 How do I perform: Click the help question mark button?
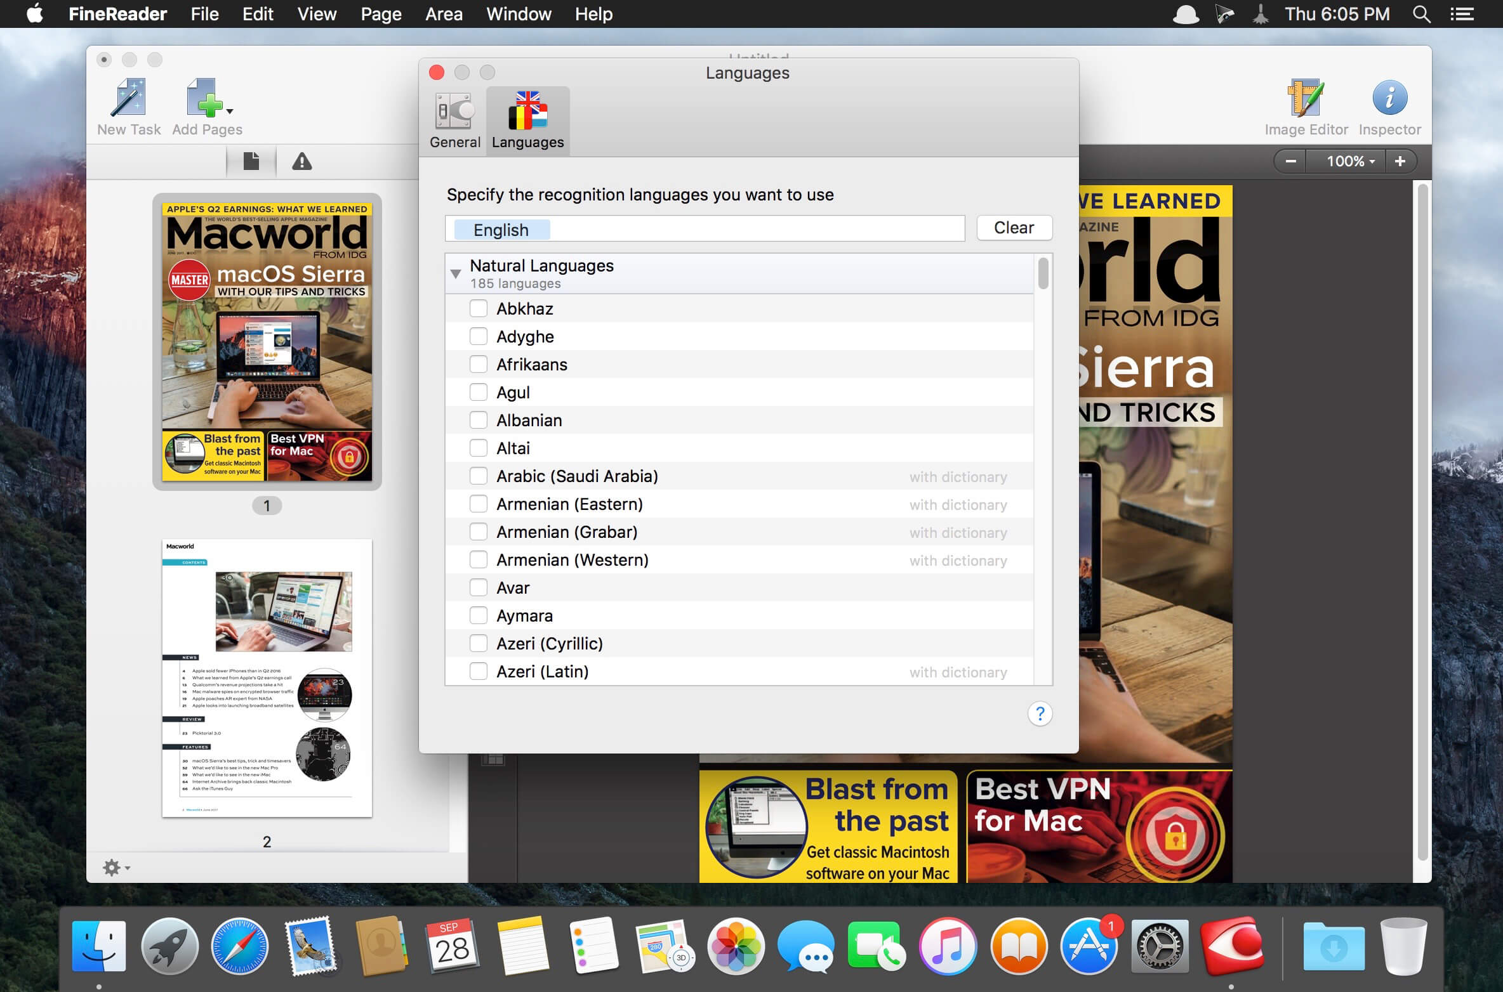coord(1039,714)
